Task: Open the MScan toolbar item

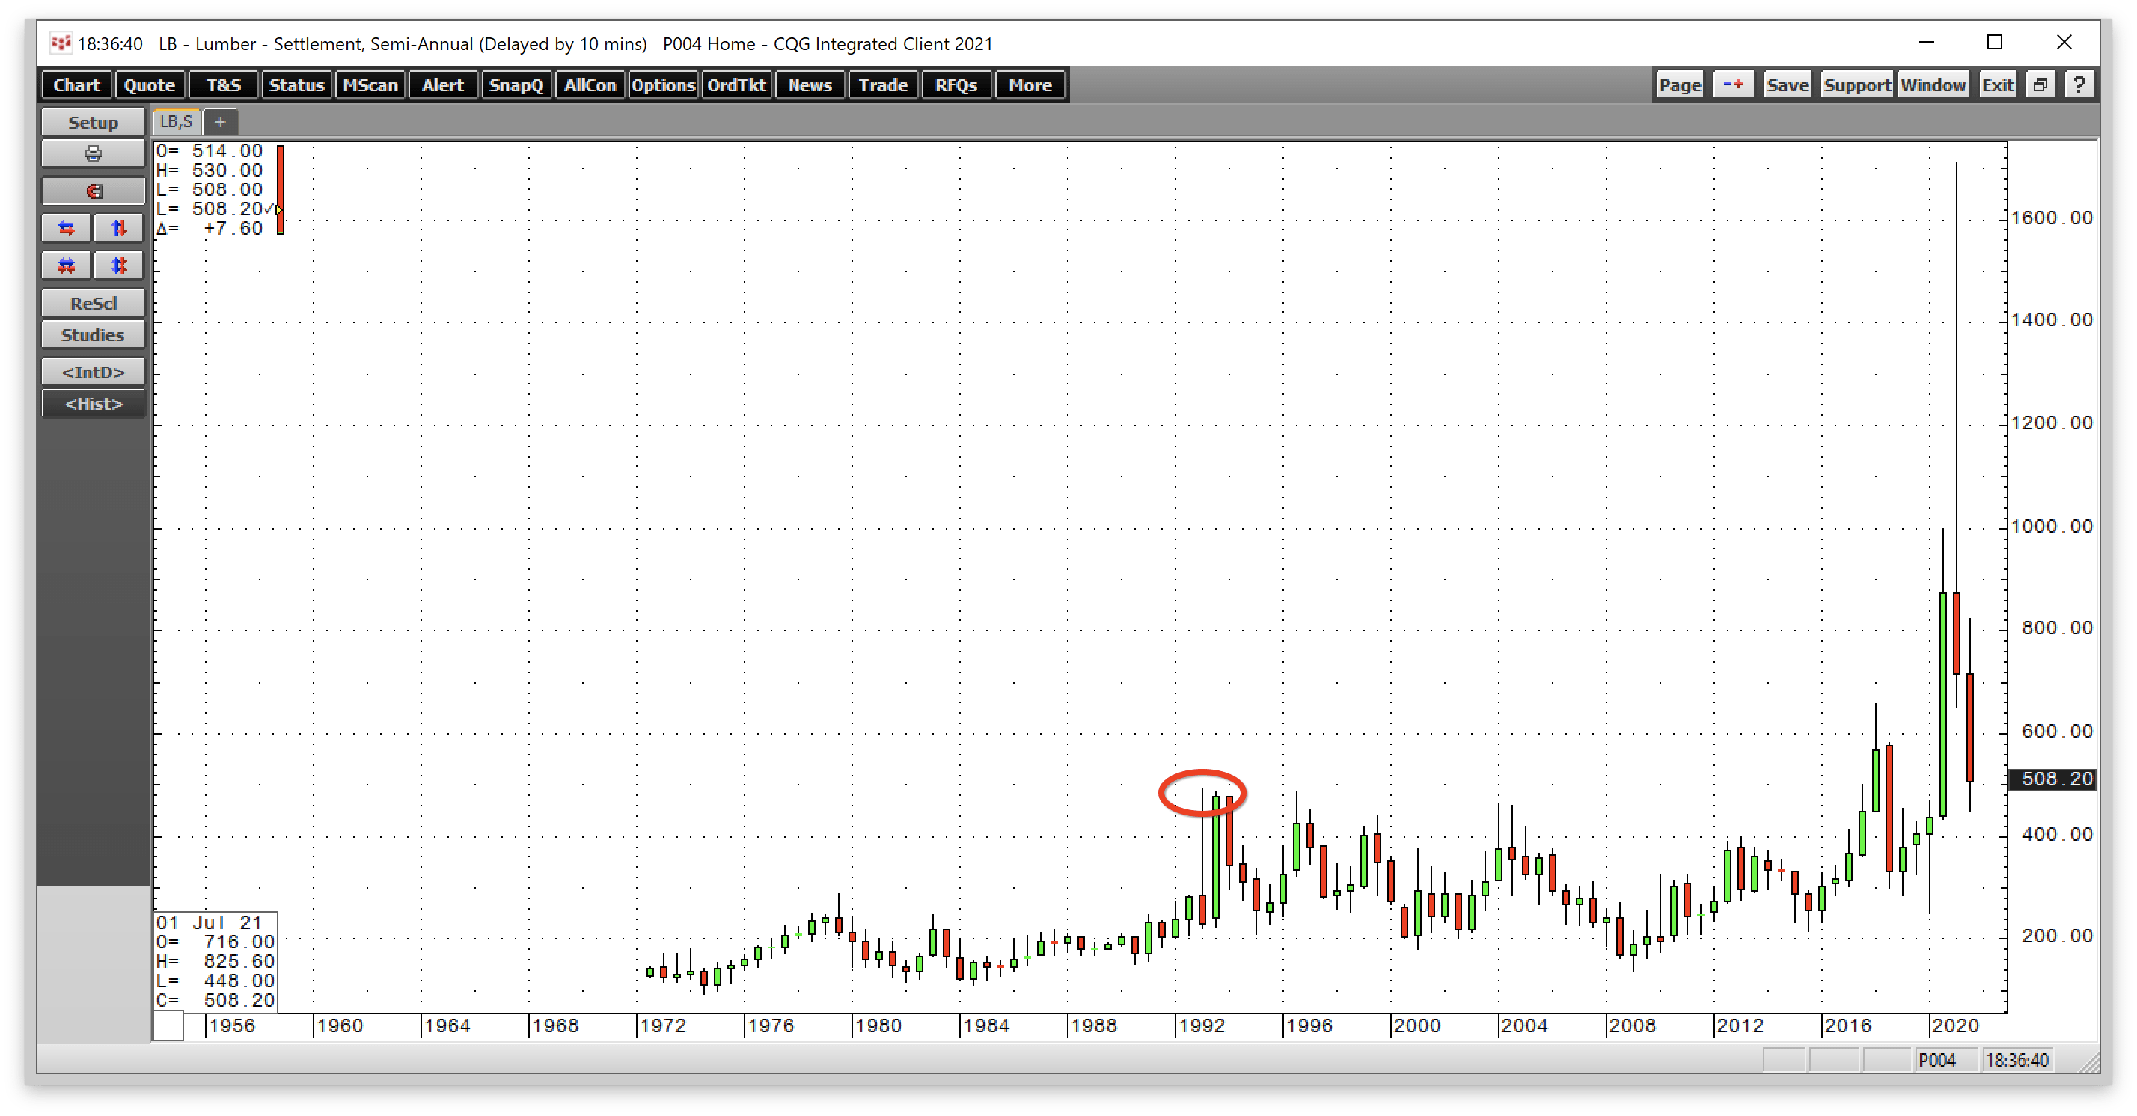Action: (370, 85)
